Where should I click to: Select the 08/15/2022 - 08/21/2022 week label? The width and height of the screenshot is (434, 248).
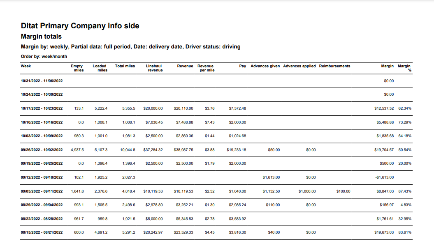coord(42,232)
